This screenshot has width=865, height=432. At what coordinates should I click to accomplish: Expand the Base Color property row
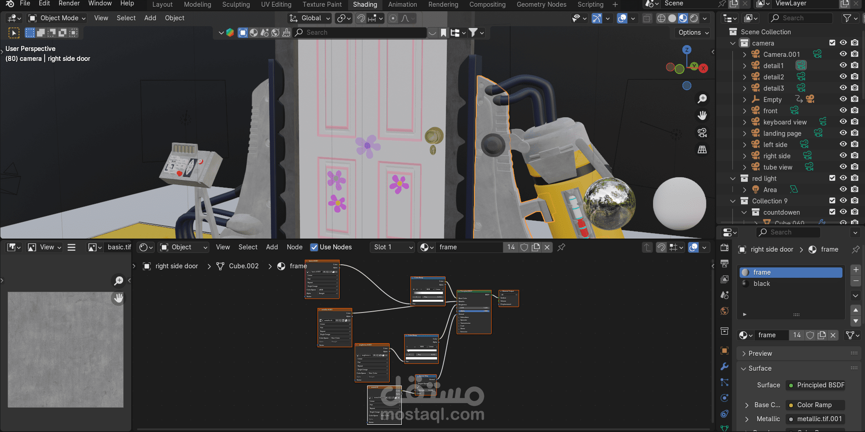(747, 405)
